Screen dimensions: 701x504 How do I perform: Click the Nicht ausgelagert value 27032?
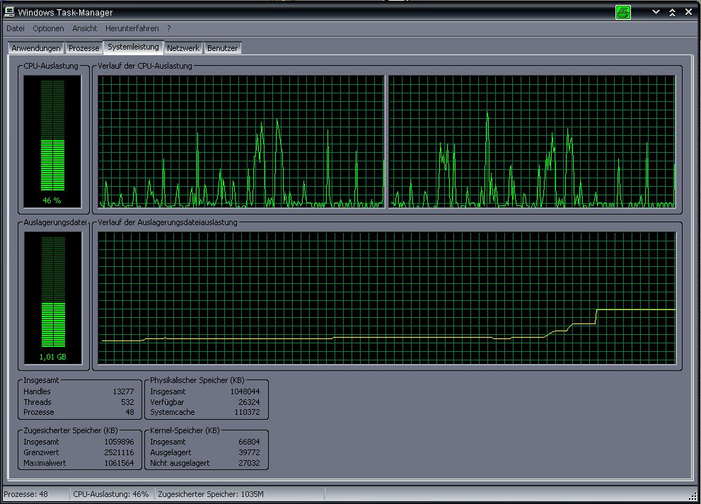(x=249, y=463)
